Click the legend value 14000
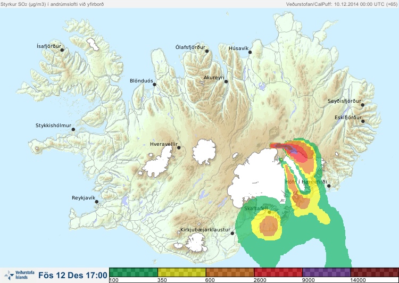The width and height of the screenshot is (399, 283). (x=358, y=280)
